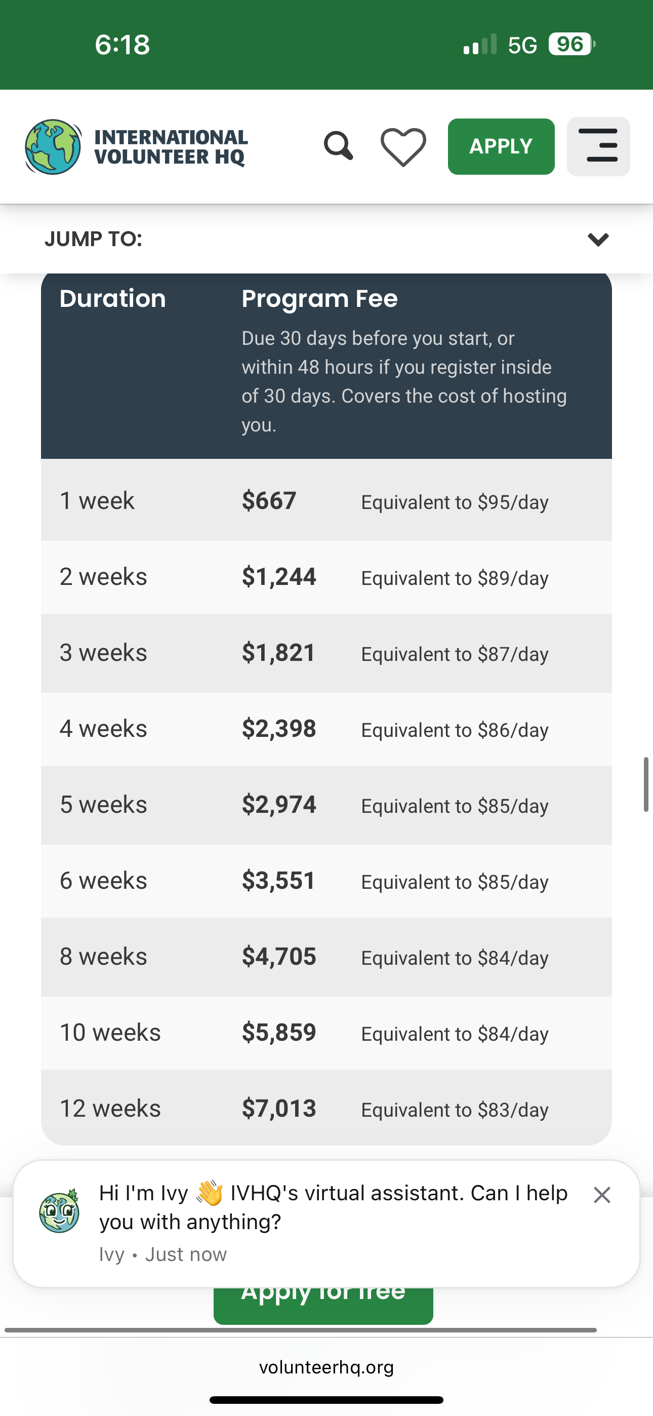Viewport: 653px width, 1416px height.
Task: Click the International Volunteer HQ wordmark
Action: pos(171,147)
